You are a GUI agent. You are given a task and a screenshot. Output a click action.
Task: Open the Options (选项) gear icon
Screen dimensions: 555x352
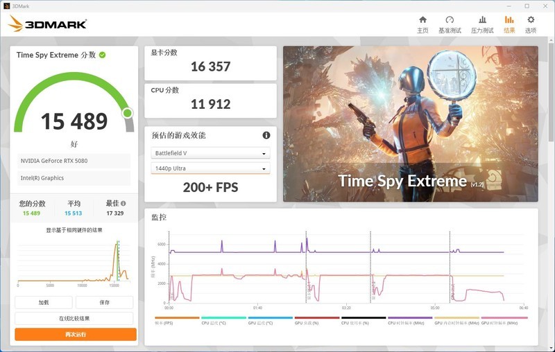point(531,20)
